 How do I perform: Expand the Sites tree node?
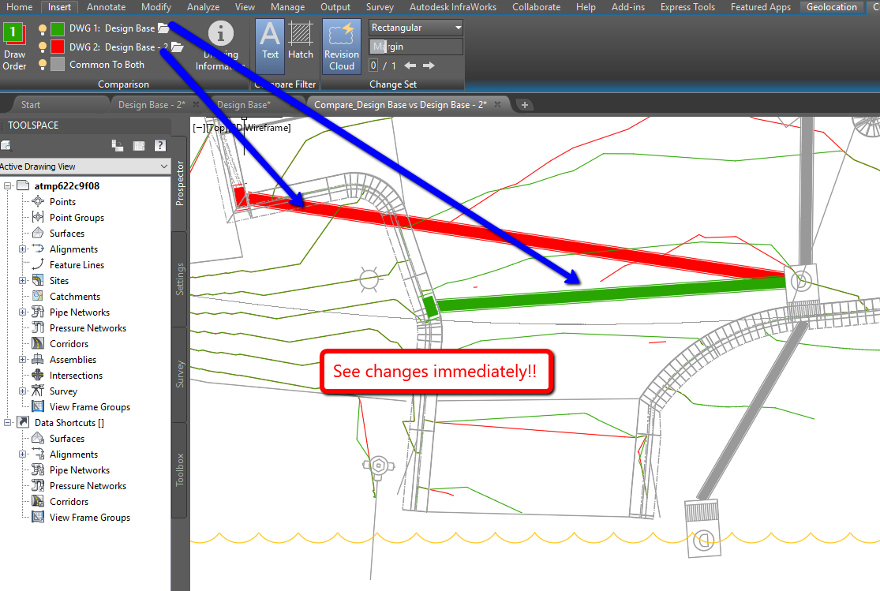tap(23, 280)
